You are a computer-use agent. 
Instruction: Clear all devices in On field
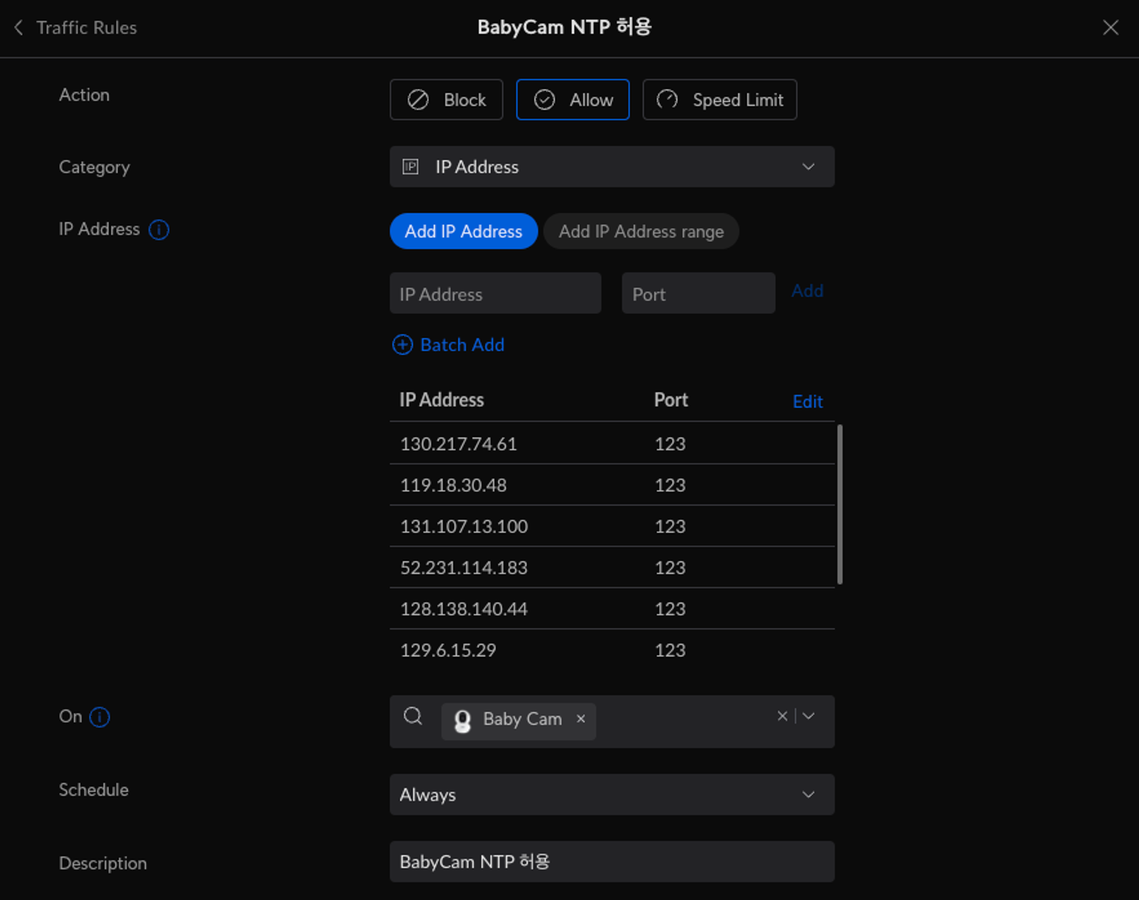(x=782, y=716)
